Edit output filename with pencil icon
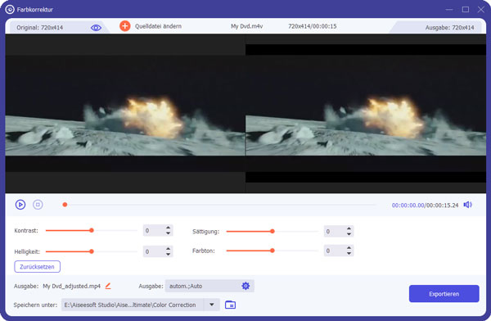491x321 pixels. pyautogui.click(x=108, y=286)
